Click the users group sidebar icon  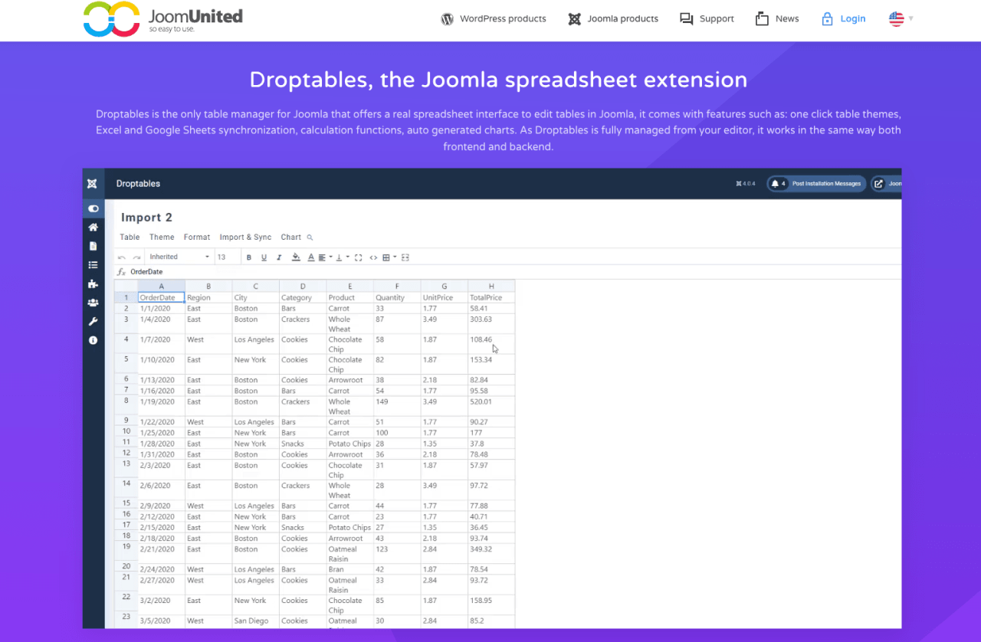click(x=93, y=303)
